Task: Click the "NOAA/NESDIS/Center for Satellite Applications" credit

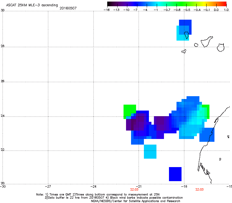Action: click(135, 201)
